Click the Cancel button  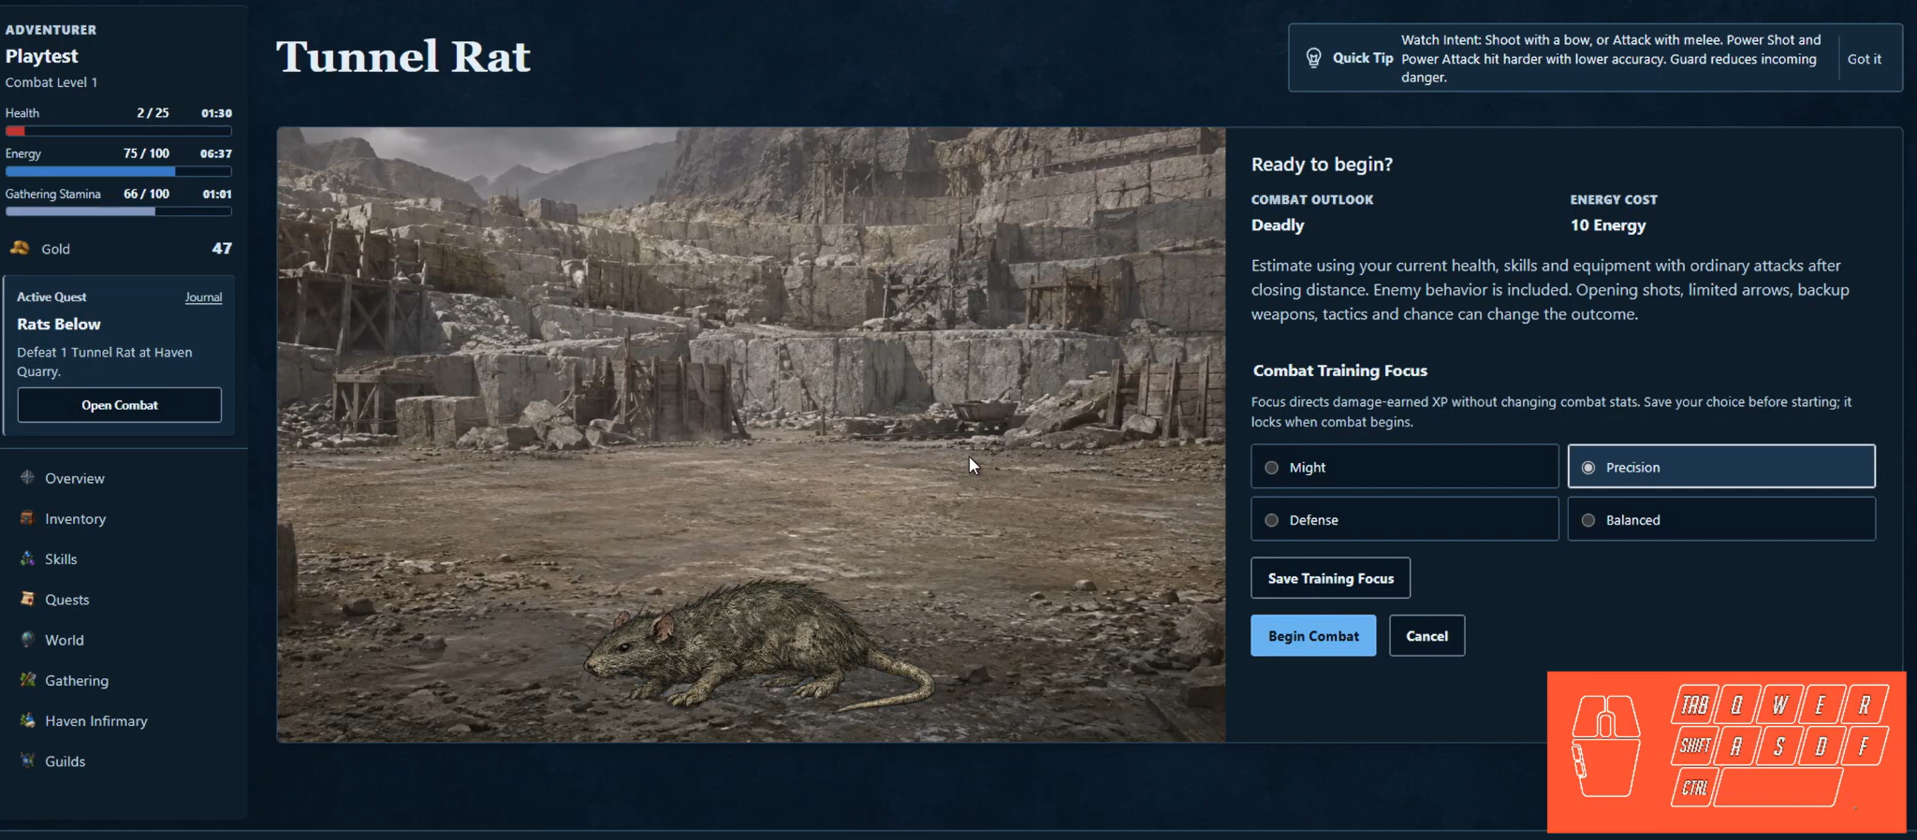[1427, 636]
